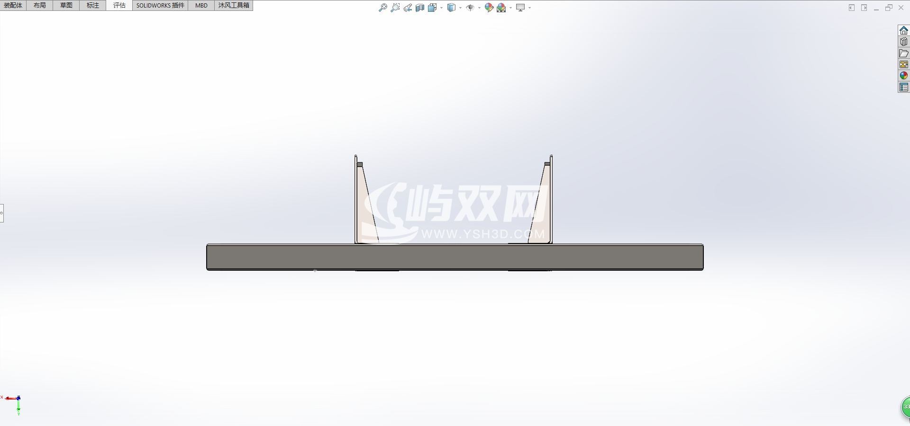Screen dimensions: 910x426
Task: Expand the View Settings dropdown arrow
Action: [x=529, y=8]
